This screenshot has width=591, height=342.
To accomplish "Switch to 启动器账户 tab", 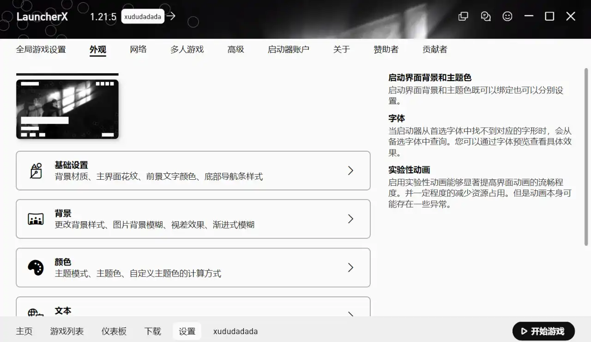I will 289,49.
